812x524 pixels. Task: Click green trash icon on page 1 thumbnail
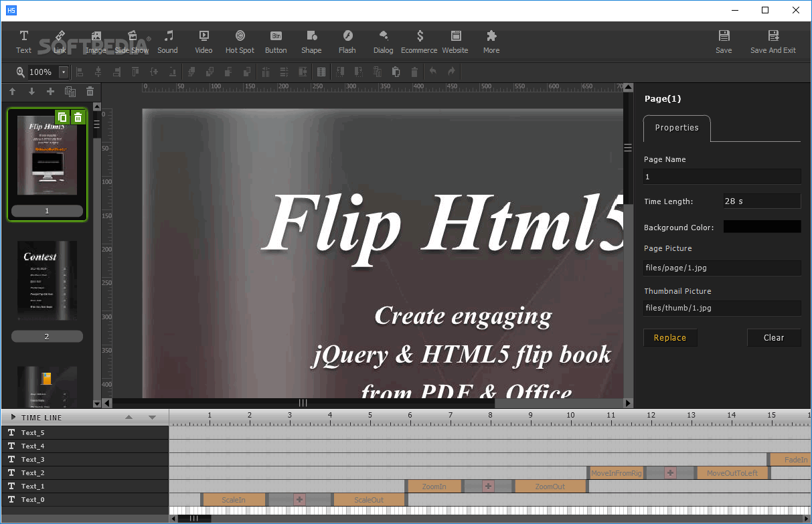point(78,117)
